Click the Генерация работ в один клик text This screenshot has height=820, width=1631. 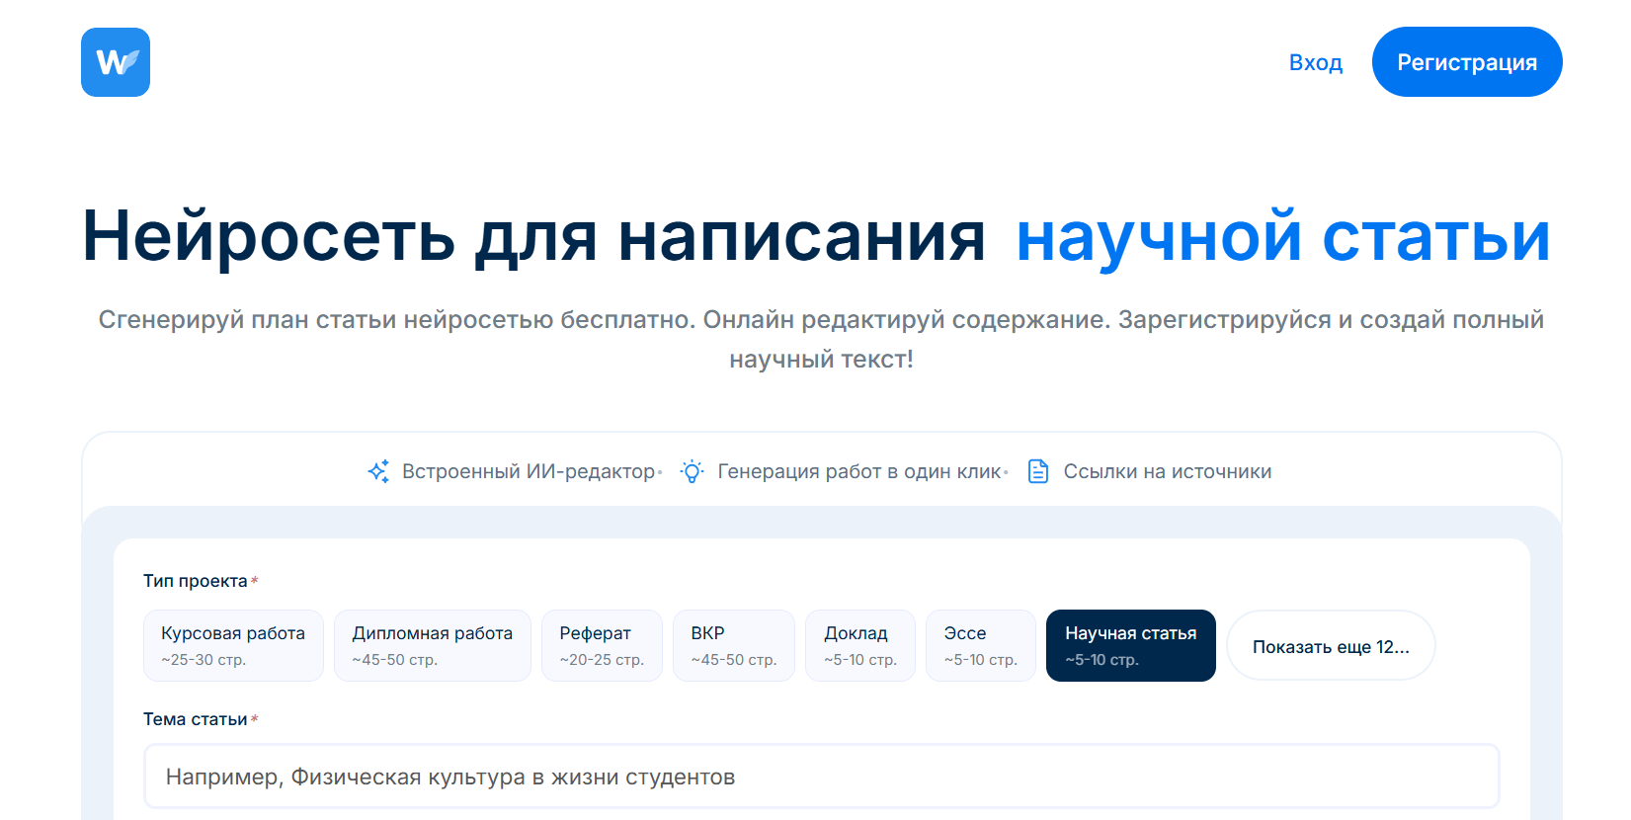click(858, 471)
